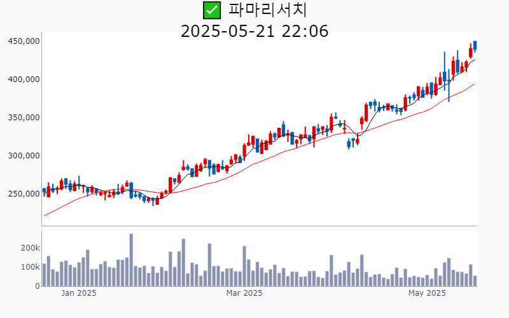509x318 pixels.
Task: Click the 파마리서치 chart title
Action: point(268,10)
